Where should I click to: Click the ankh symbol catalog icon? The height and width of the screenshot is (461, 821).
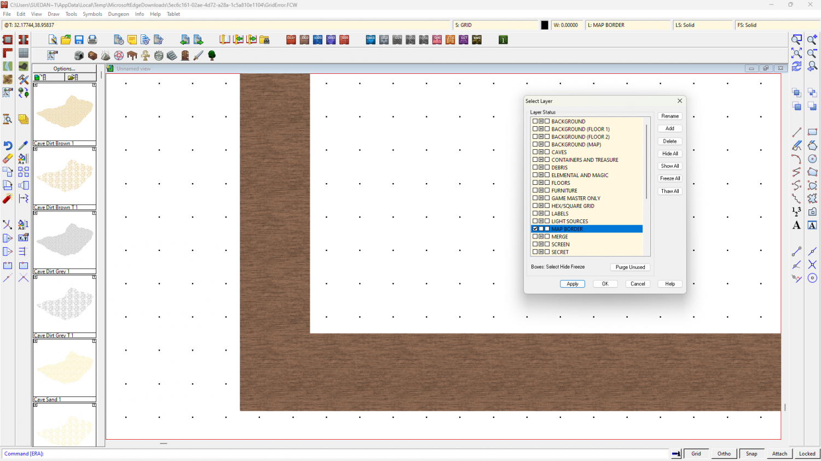coord(146,56)
